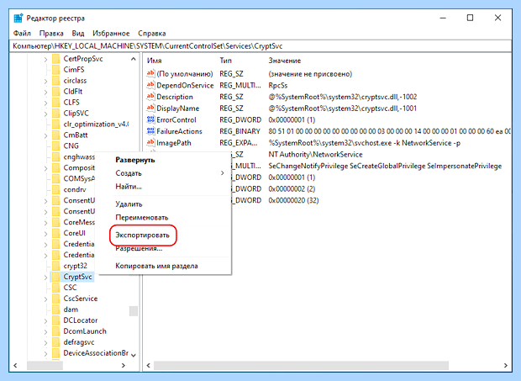Select Найти... in context menu
The height and width of the screenshot is (381, 521).
coord(129,186)
